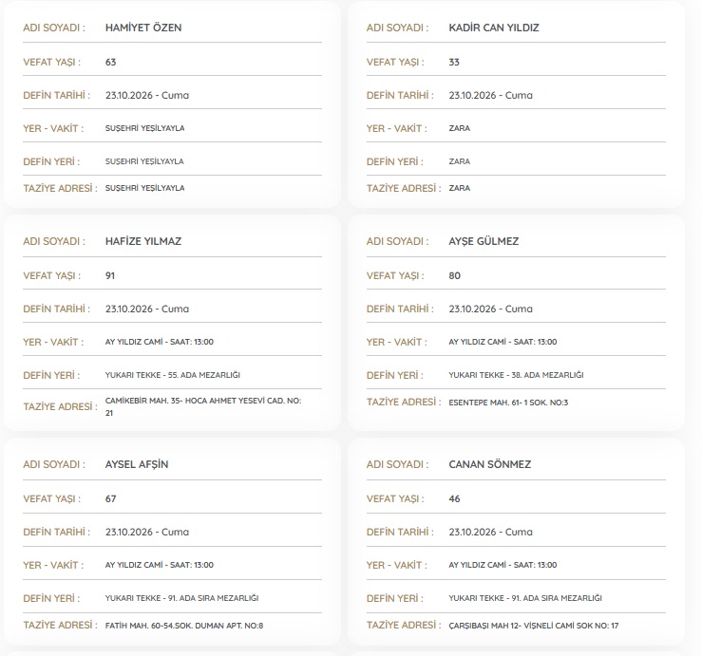Click Hamiyet Özen's age value 63
Image resolution: width=702 pixels, height=656 pixels.
[x=110, y=63]
